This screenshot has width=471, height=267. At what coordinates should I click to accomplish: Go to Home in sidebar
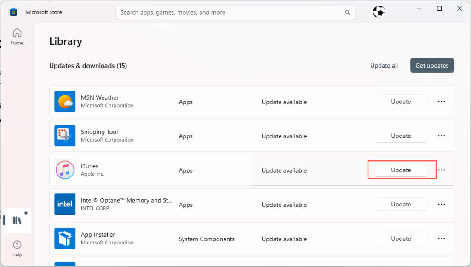[x=17, y=36]
